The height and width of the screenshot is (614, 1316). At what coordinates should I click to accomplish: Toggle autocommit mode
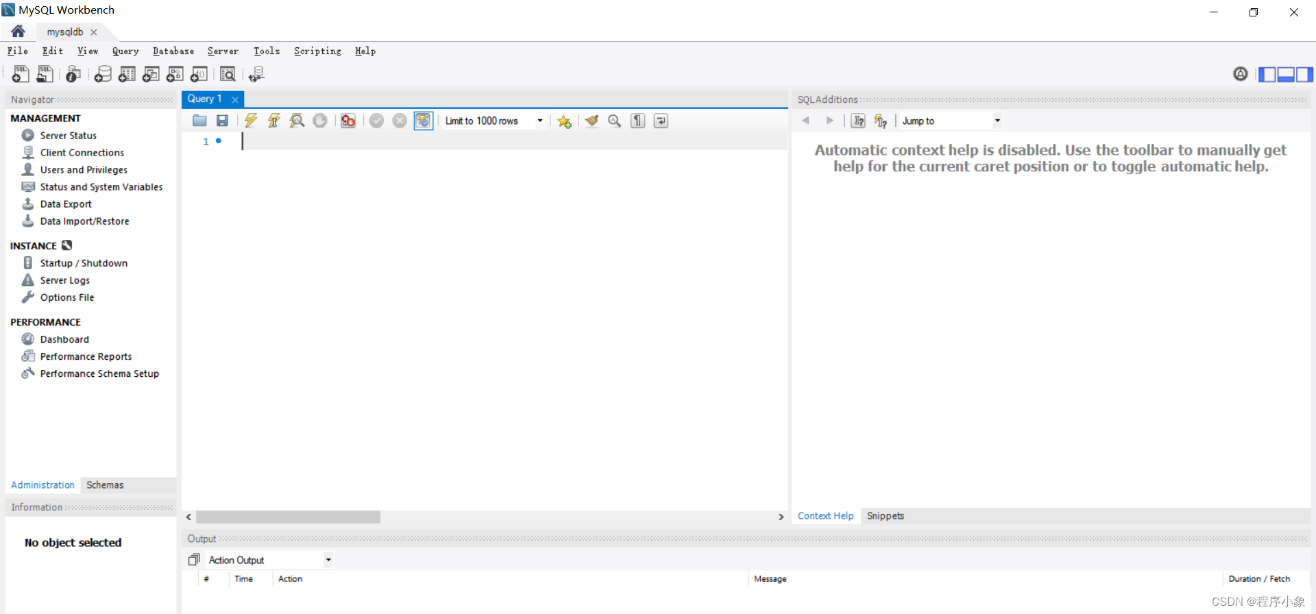[424, 121]
